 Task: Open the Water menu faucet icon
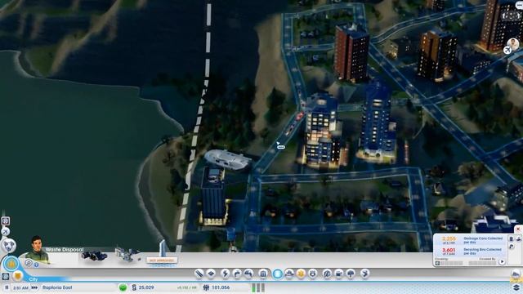pos(248,274)
